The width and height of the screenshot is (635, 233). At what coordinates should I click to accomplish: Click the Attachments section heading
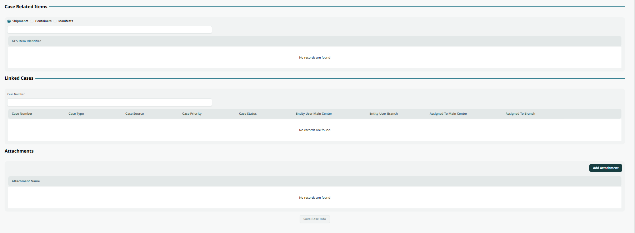pyautogui.click(x=19, y=151)
